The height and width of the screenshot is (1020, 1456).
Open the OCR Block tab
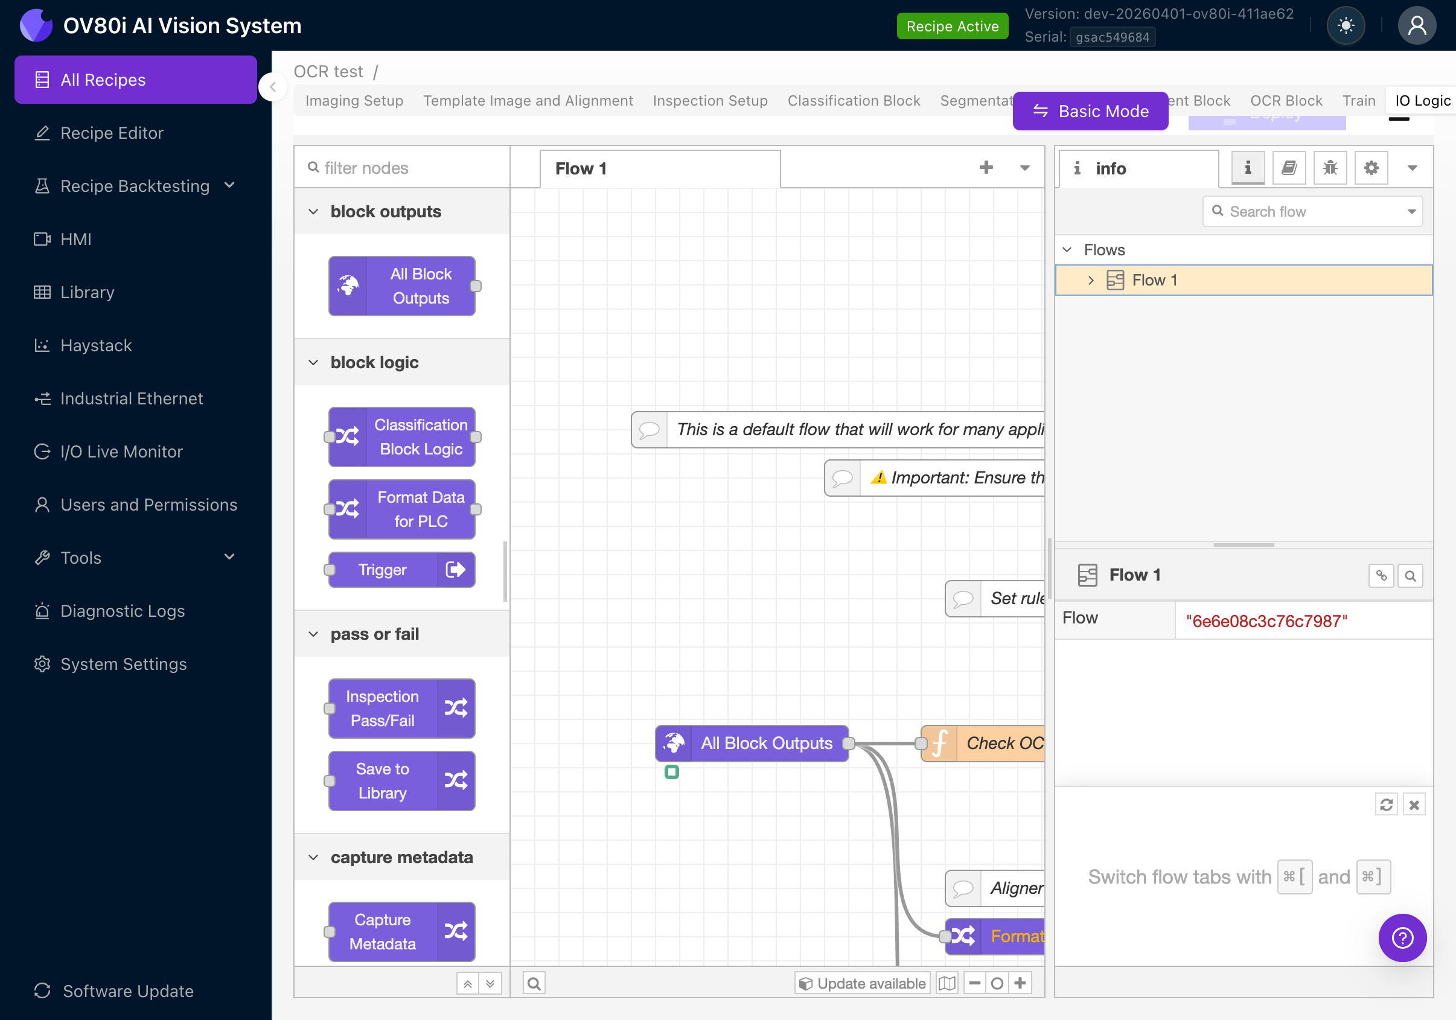tap(1286, 100)
